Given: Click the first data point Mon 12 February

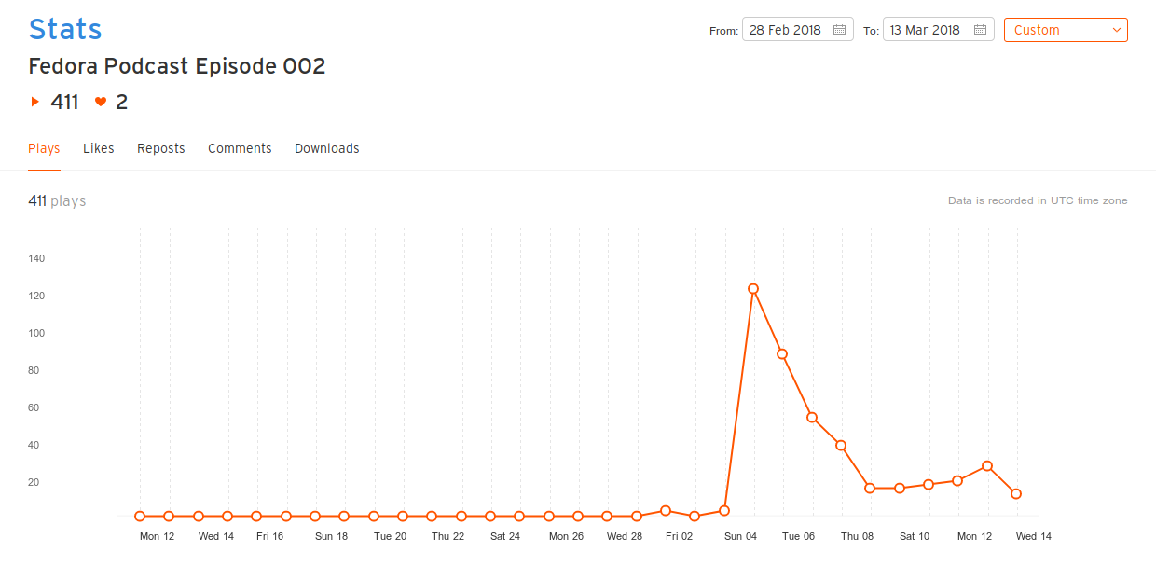Looking at the screenshot, I should pos(140,516).
